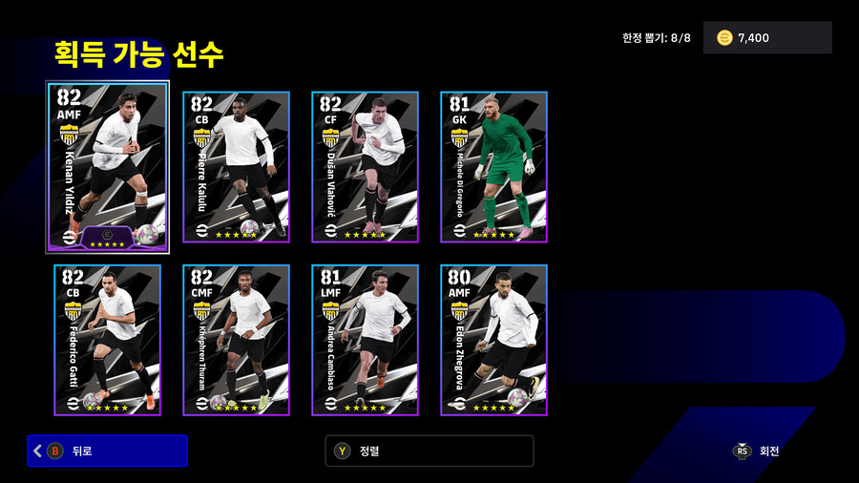Click the 한정 뽑기 8/8 counter

tap(657, 38)
